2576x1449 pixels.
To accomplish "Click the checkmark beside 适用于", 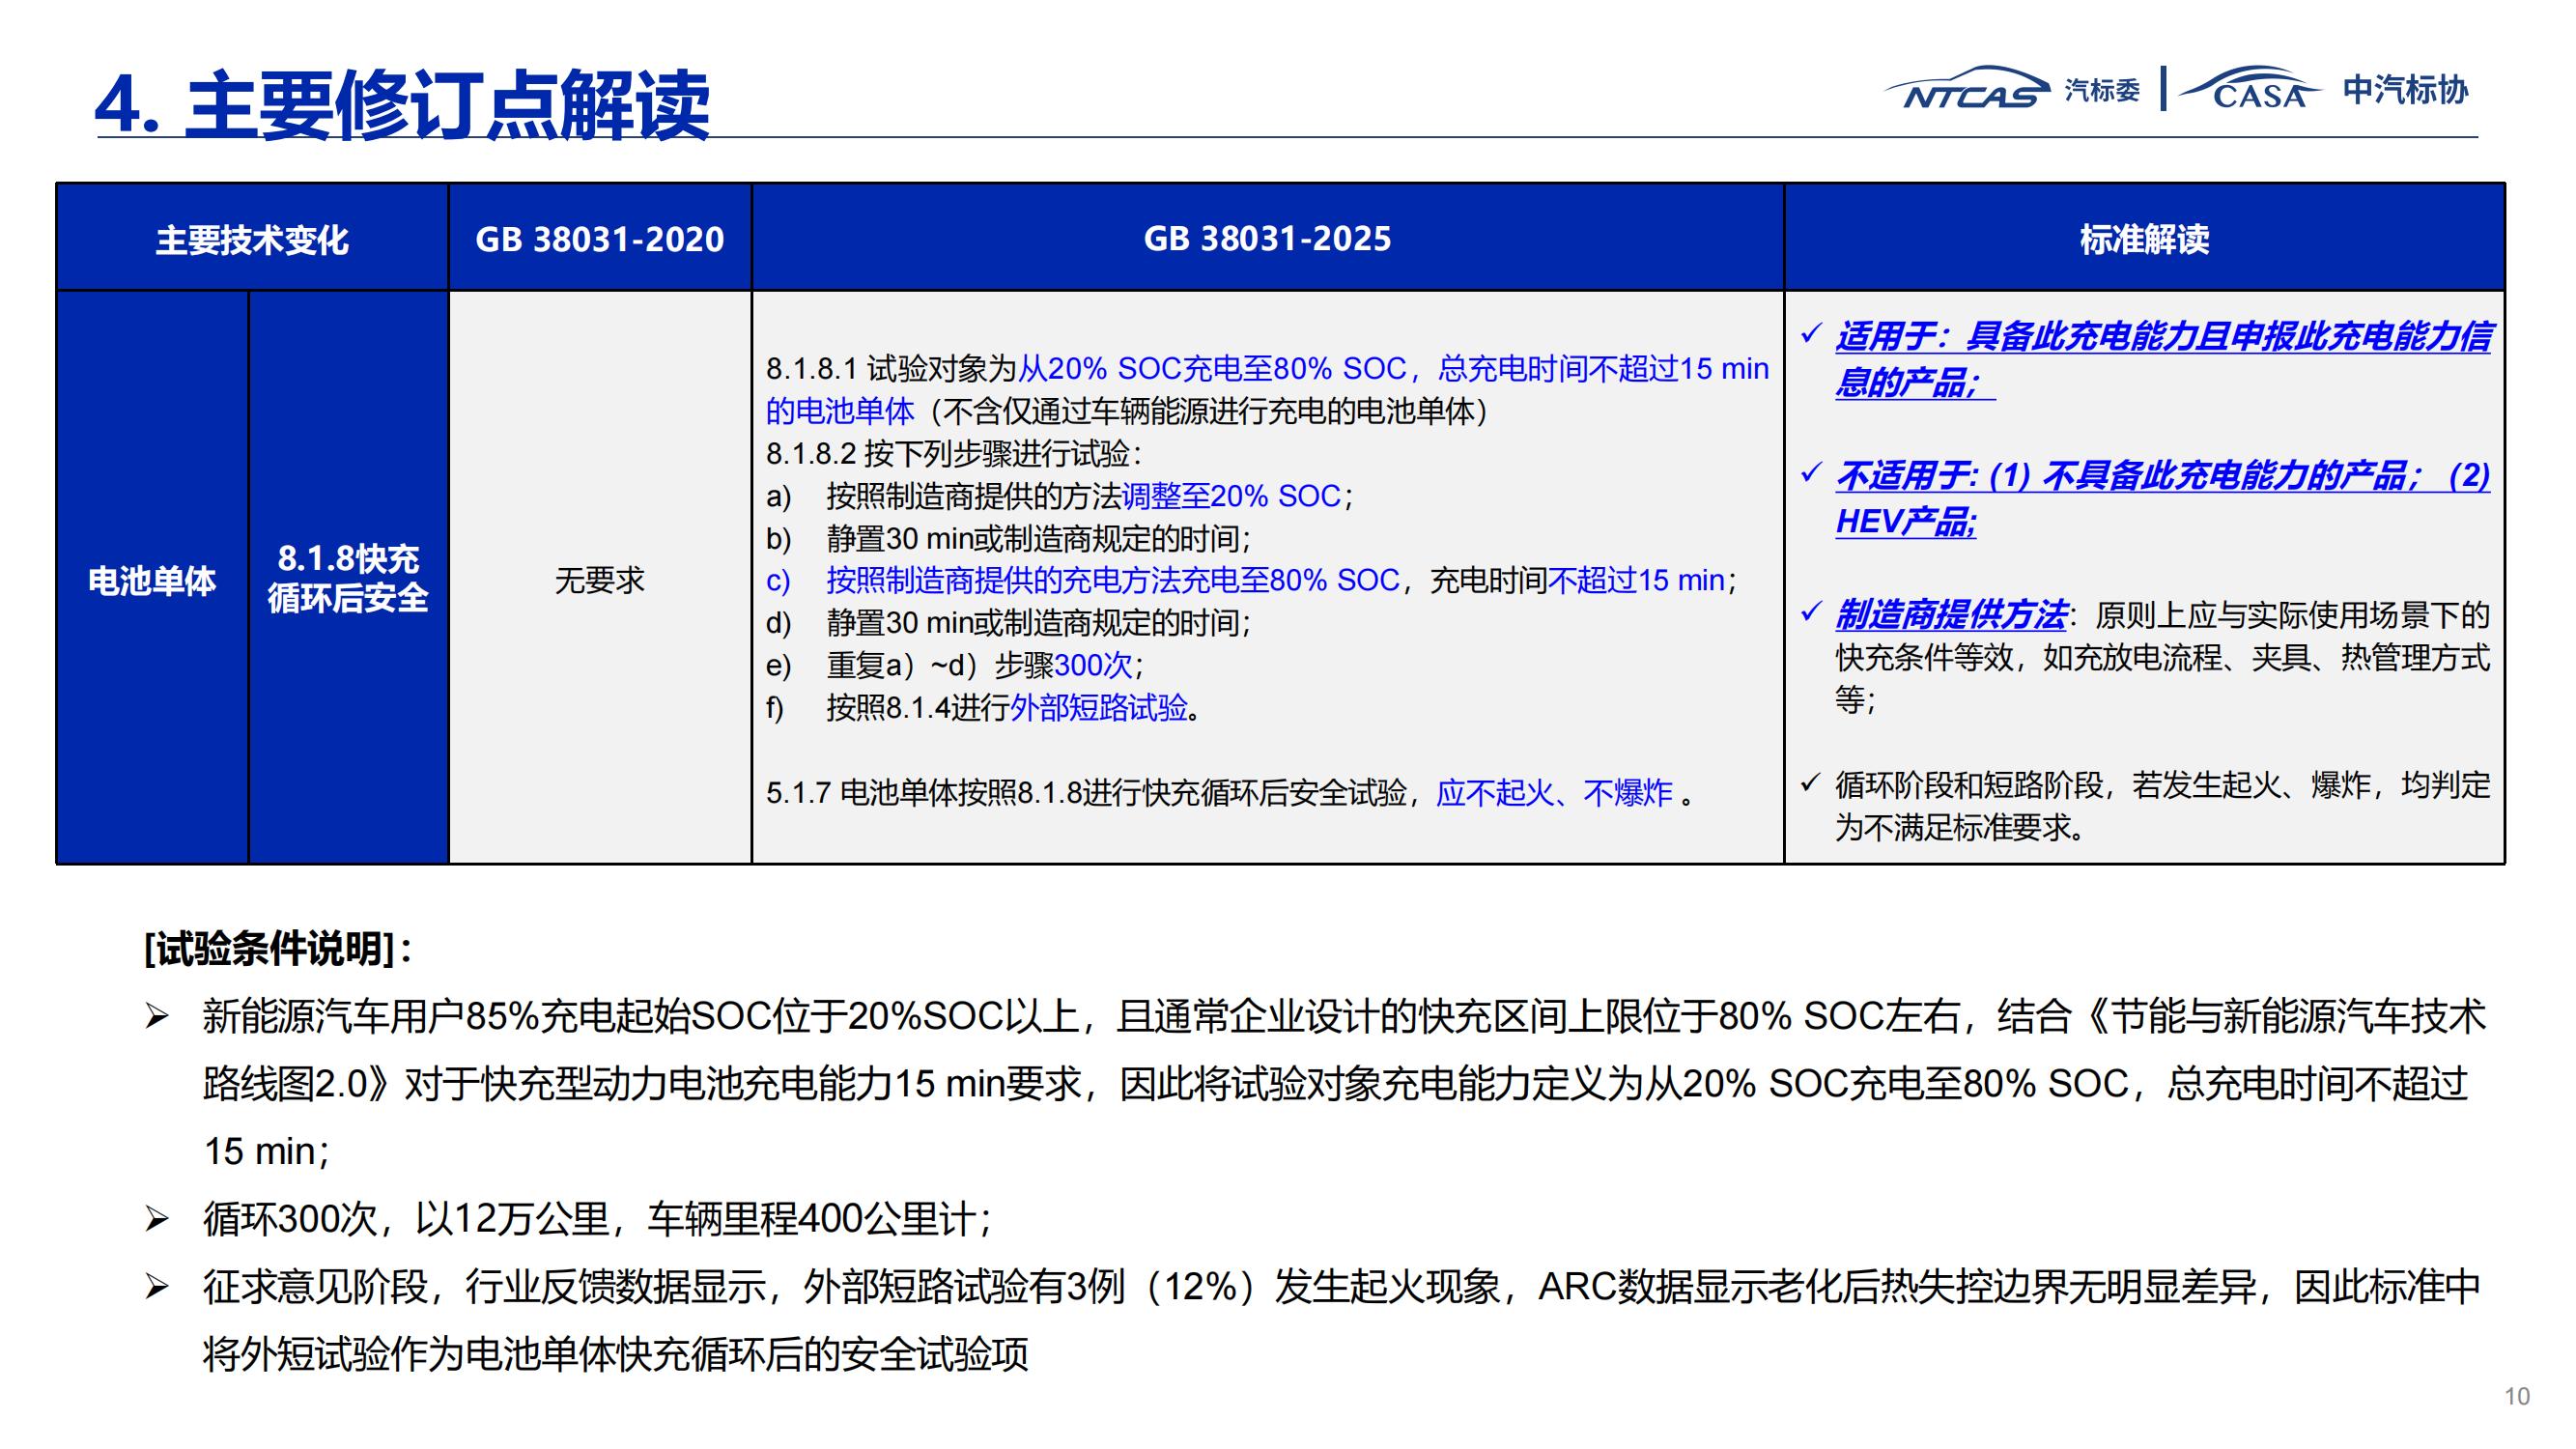I will pyautogui.click(x=1811, y=334).
